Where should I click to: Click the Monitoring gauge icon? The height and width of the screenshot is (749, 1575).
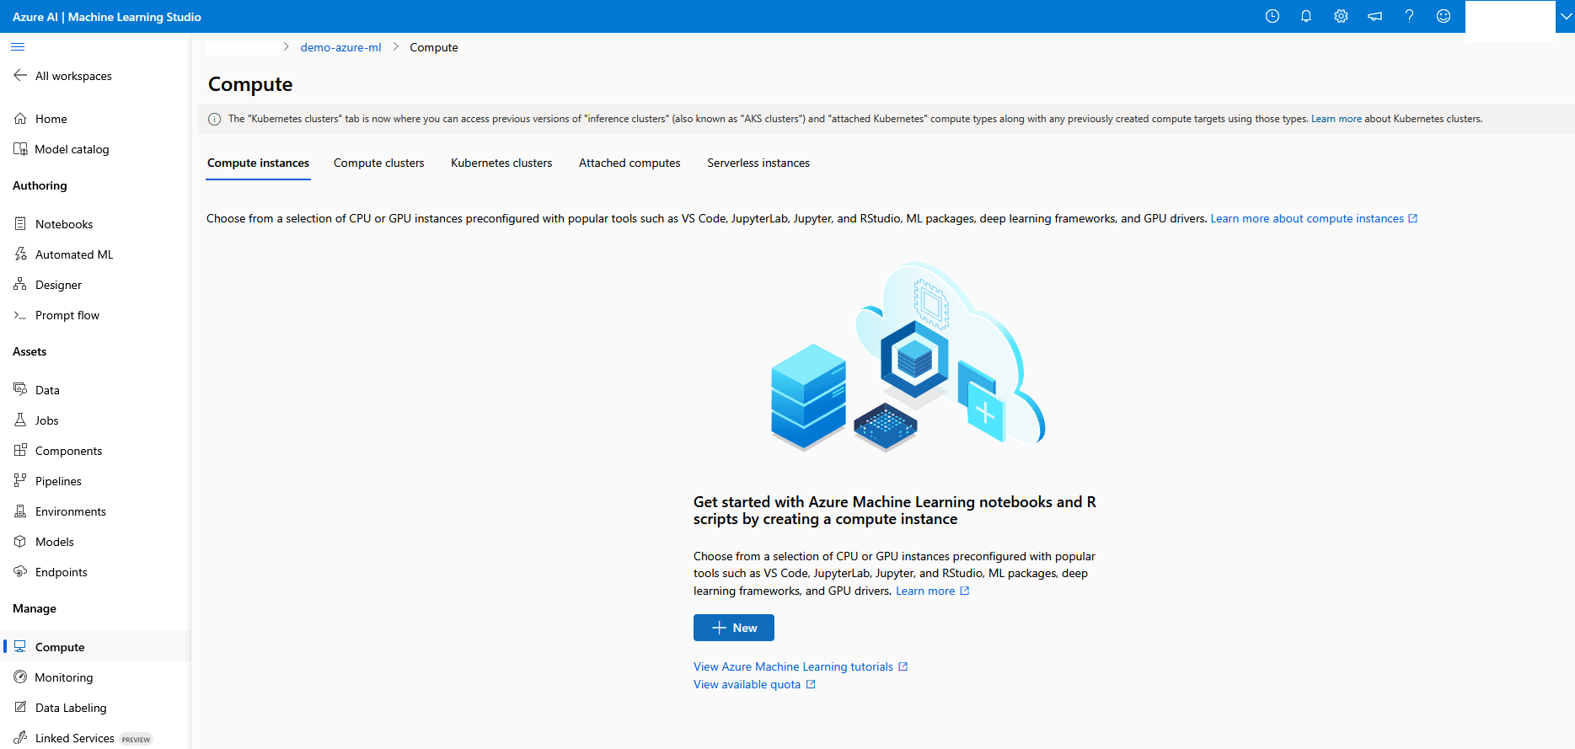click(20, 677)
